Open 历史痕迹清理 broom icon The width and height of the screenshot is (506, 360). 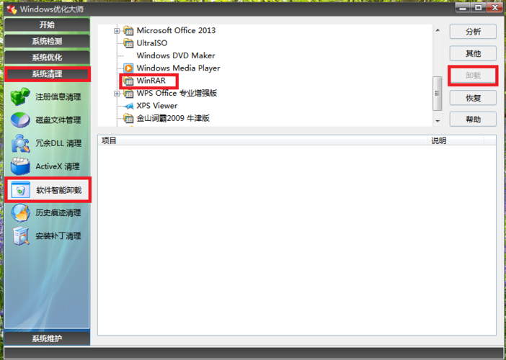pos(20,212)
